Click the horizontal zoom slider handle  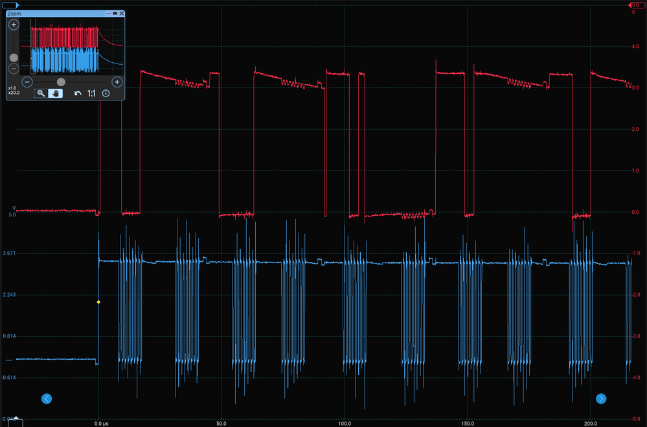point(61,82)
